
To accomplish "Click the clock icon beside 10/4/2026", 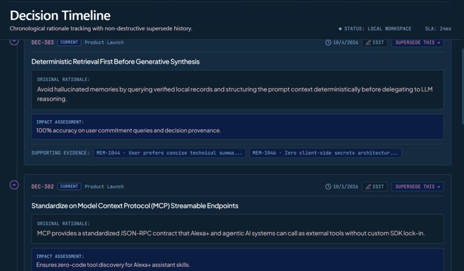I will [x=328, y=43].
